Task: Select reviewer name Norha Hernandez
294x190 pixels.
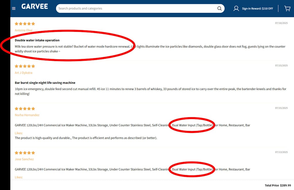Action: pos(27,115)
